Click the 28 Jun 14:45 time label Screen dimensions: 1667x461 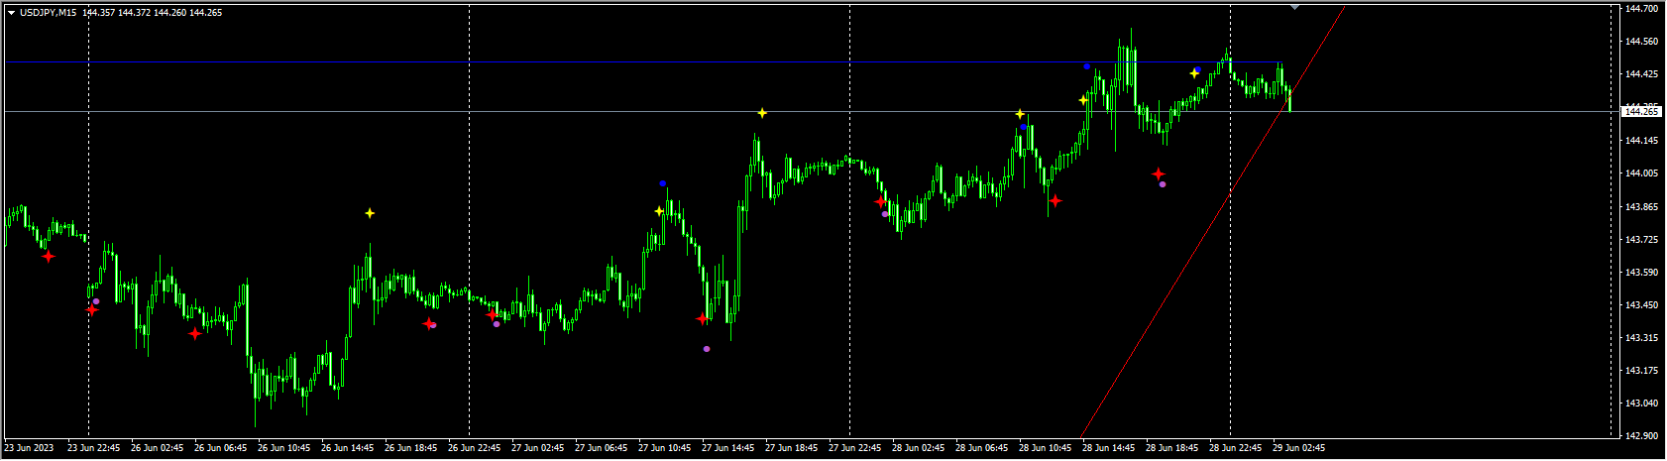(x=1109, y=448)
